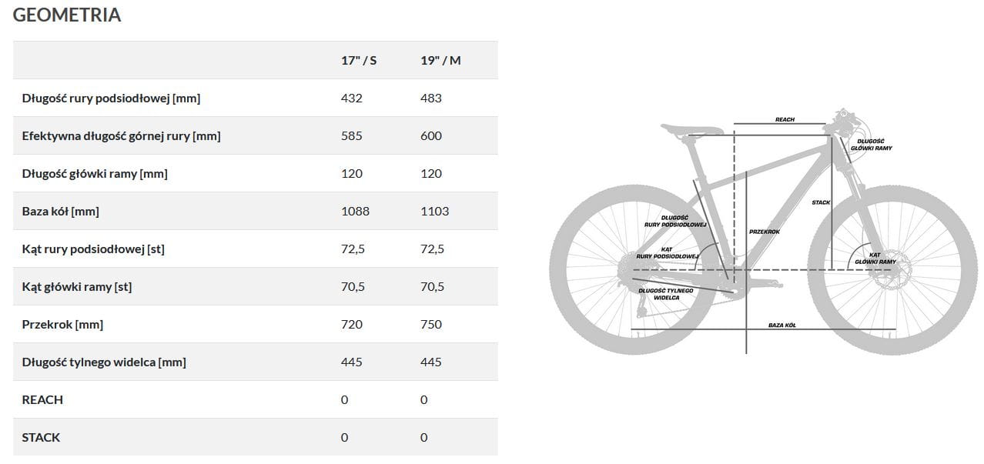Click the Kąt główki ramy [st] row label
Screen dimensions: 984x464
(77, 286)
